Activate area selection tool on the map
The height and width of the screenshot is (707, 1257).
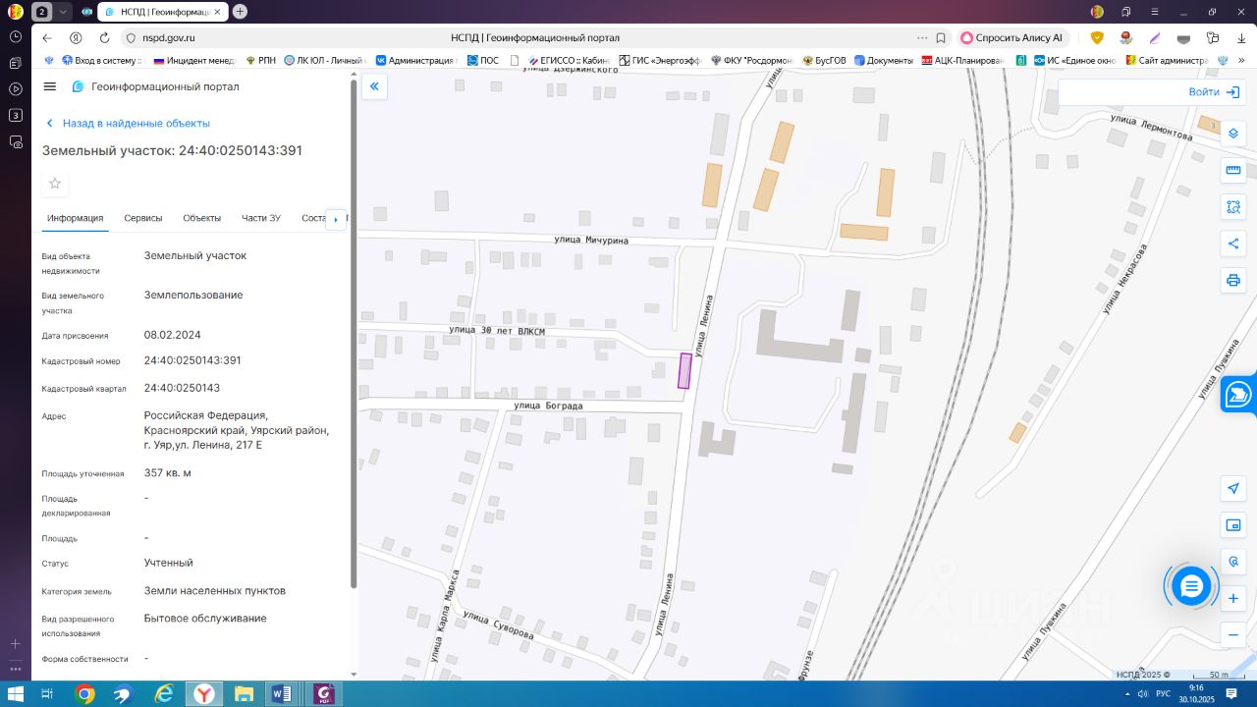(x=1233, y=207)
